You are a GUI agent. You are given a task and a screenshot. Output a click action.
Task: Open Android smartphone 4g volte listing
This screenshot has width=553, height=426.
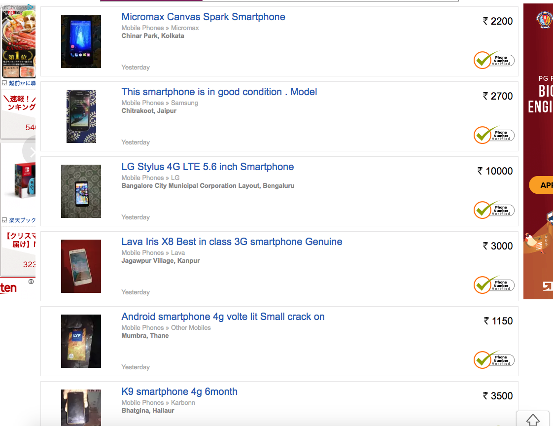click(x=223, y=317)
